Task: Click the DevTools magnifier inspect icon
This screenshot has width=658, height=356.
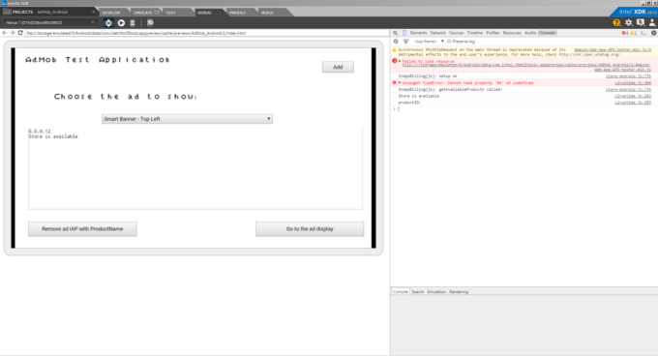Action: [396, 33]
